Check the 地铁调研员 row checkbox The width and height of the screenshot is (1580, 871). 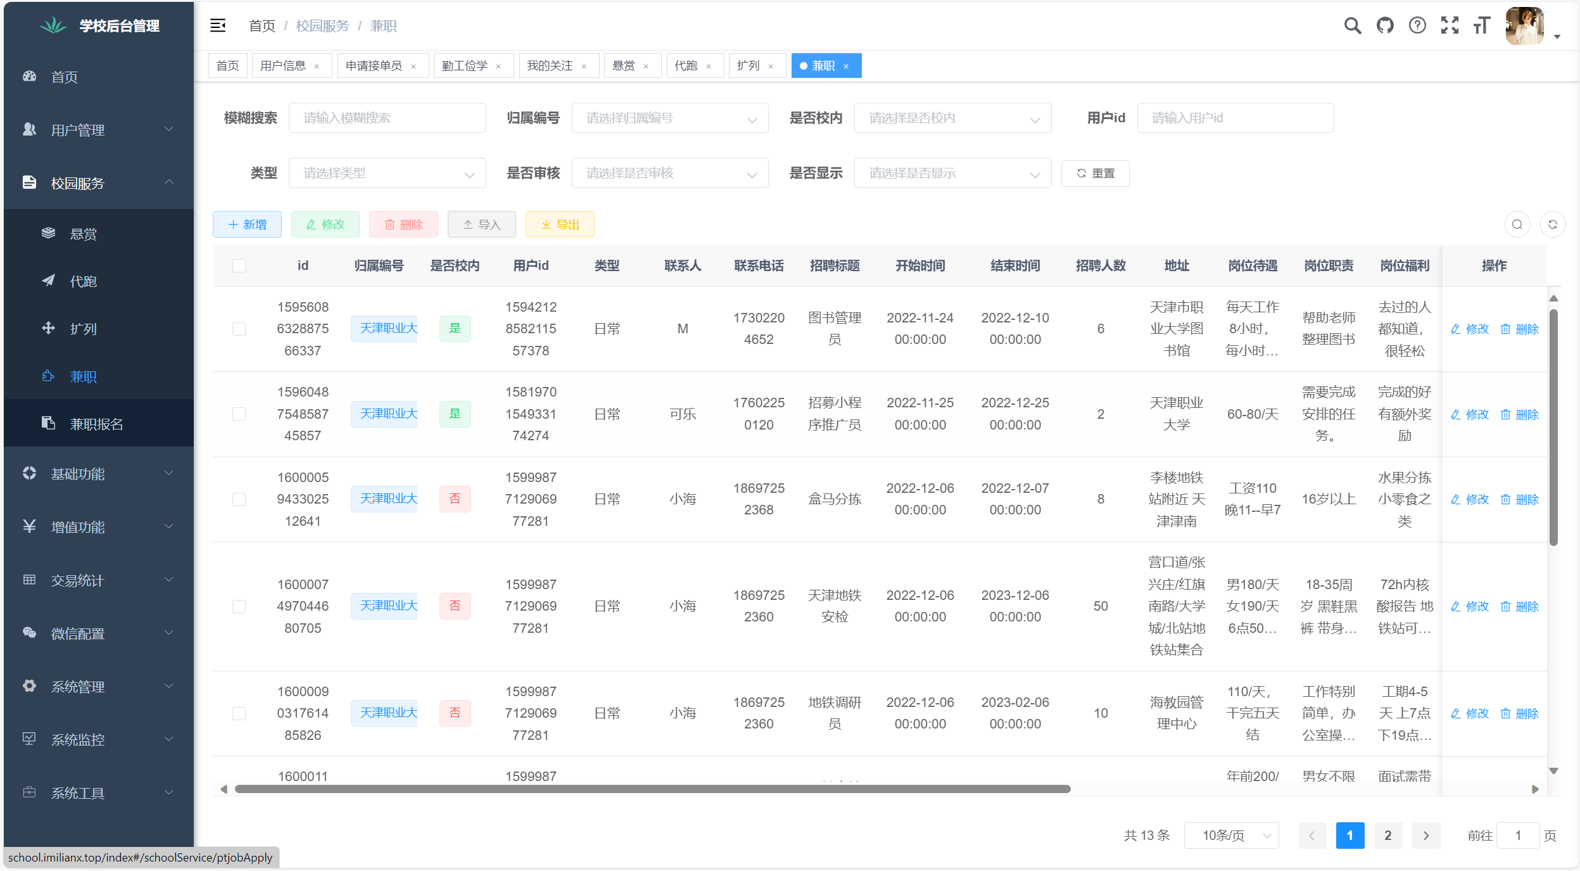pyautogui.click(x=239, y=713)
